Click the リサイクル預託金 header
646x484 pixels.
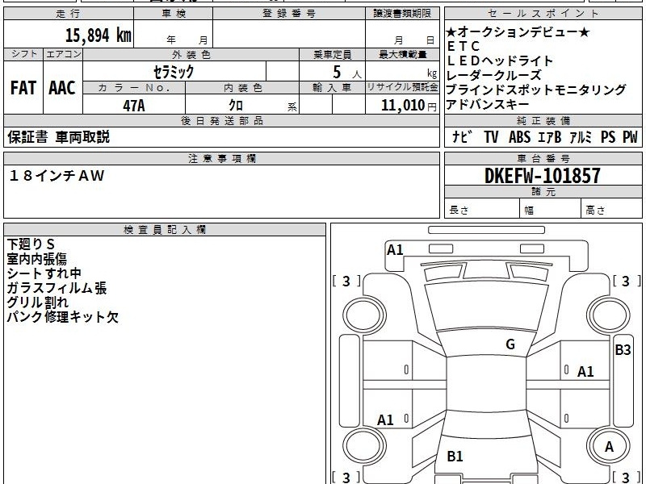click(402, 87)
